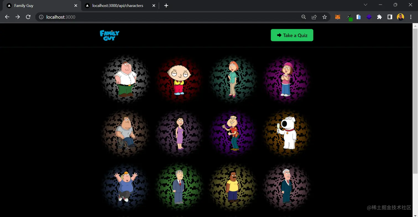Reload the current page
The height and width of the screenshot is (217, 418).
click(x=28, y=17)
